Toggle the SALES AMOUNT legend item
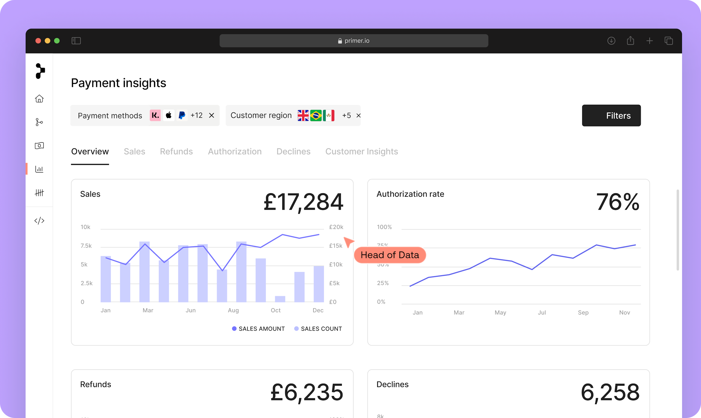701x418 pixels. tap(258, 328)
